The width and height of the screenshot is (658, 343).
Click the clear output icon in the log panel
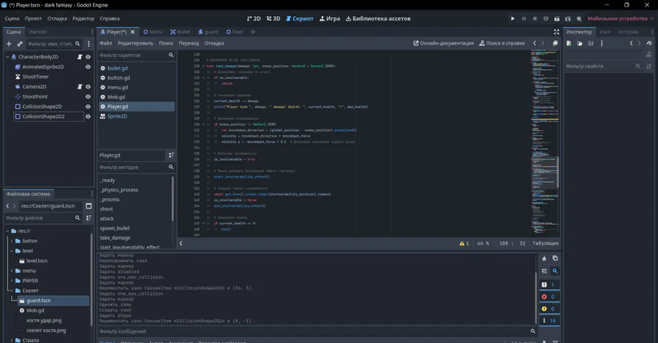pos(544,258)
